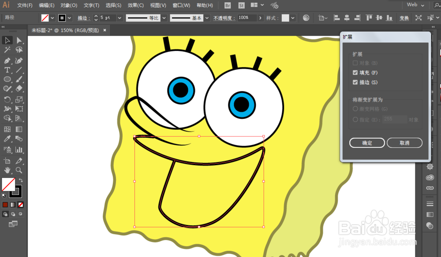Select the Paintbrush tool

[19, 79]
